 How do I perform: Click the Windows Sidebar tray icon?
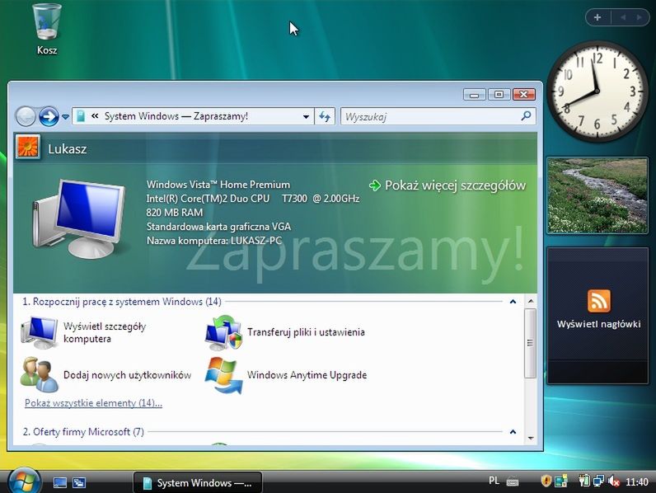point(560,481)
